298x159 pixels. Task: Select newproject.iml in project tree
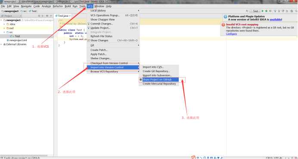pyautogui.click(x=18, y=40)
